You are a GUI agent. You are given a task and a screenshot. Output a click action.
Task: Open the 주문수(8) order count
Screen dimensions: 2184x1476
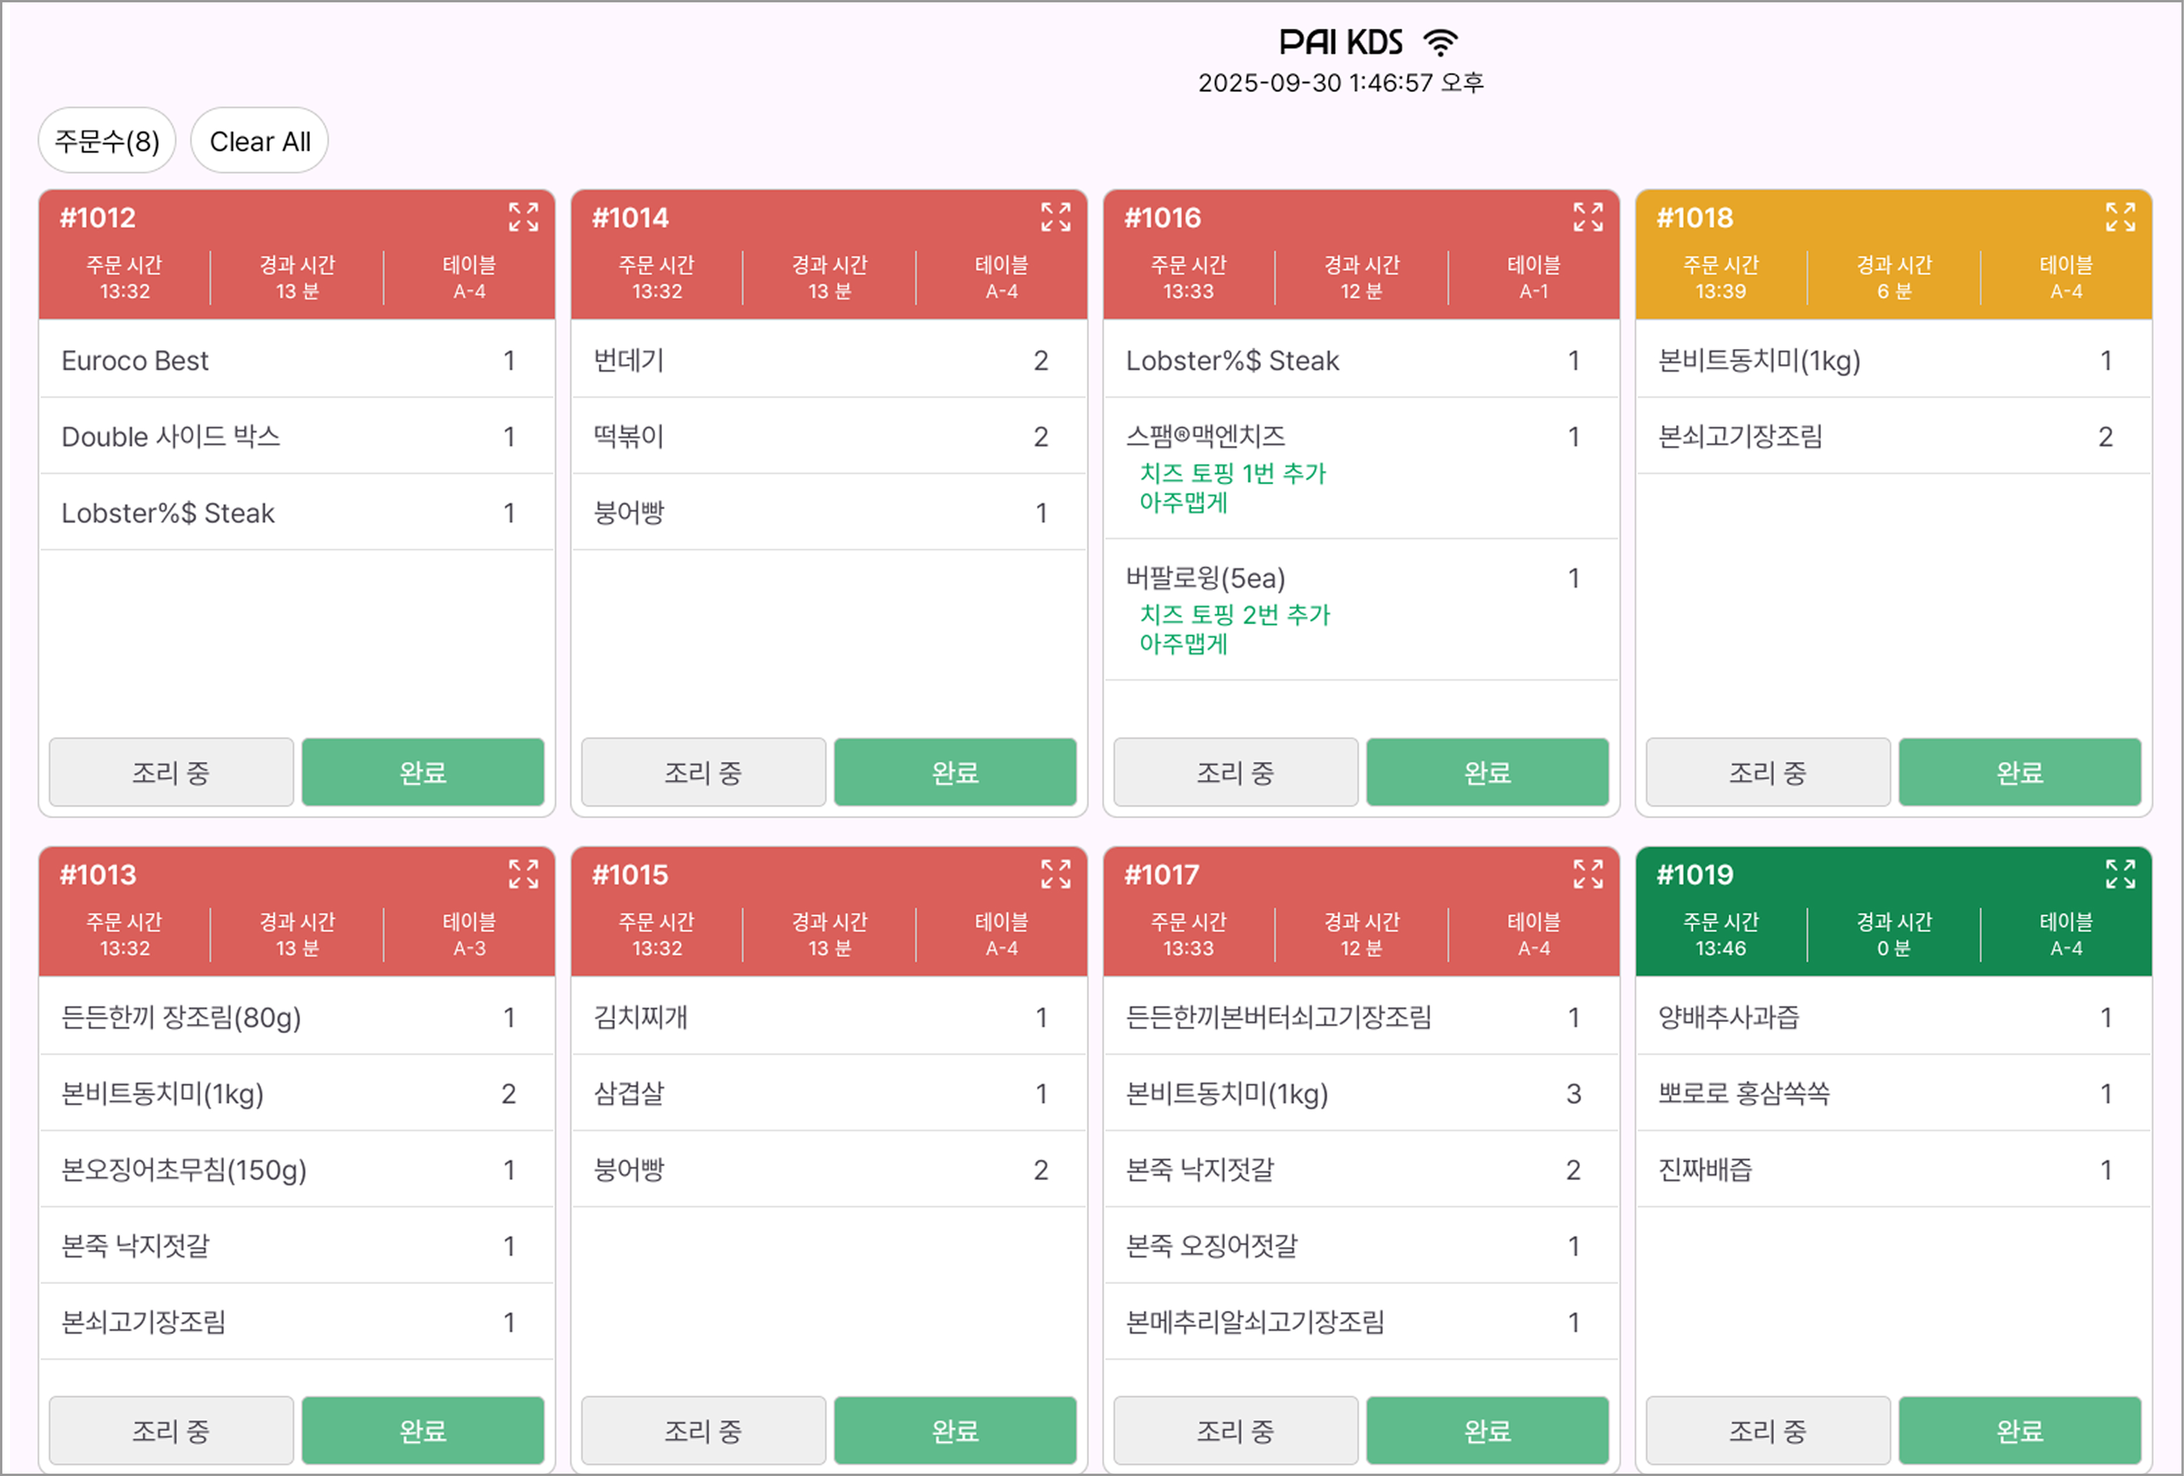[107, 141]
